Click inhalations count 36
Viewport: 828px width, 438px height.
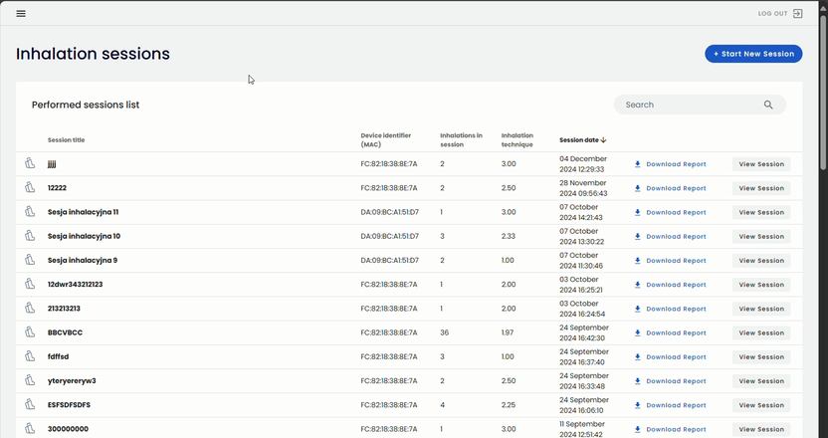[444, 332]
